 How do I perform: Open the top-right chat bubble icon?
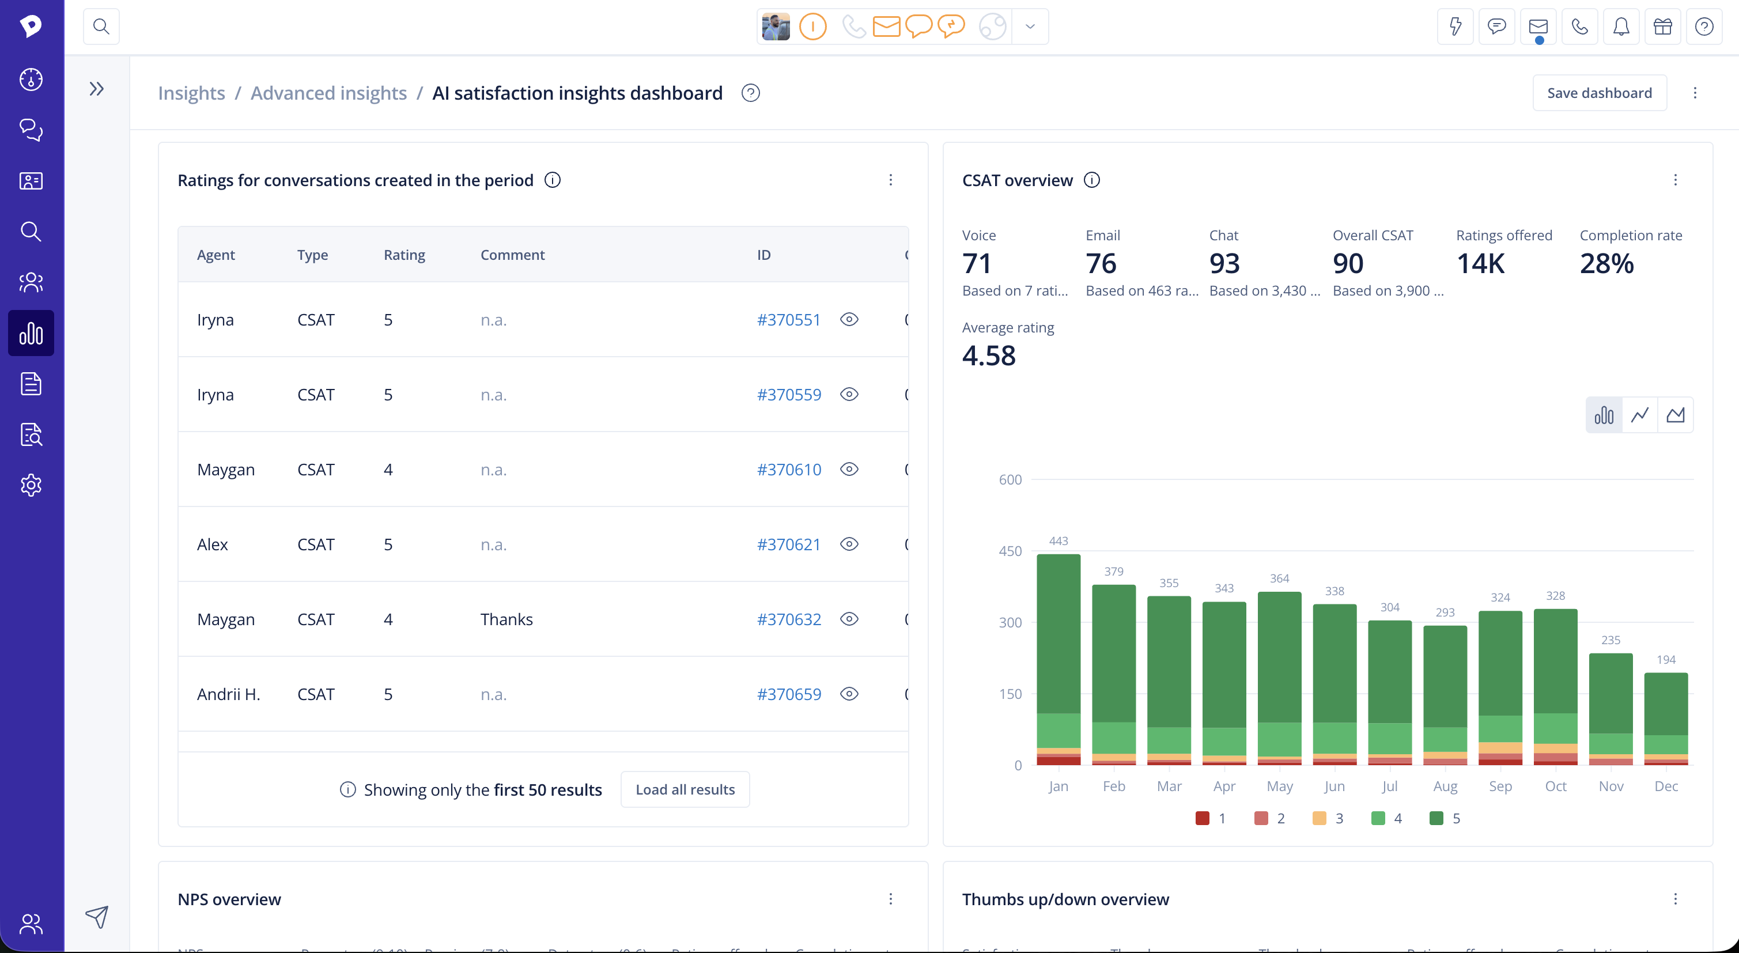(x=1496, y=27)
